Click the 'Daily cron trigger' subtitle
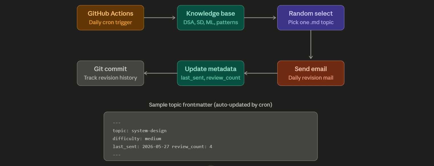The height and width of the screenshot is (166, 434). [x=110, y=22]
